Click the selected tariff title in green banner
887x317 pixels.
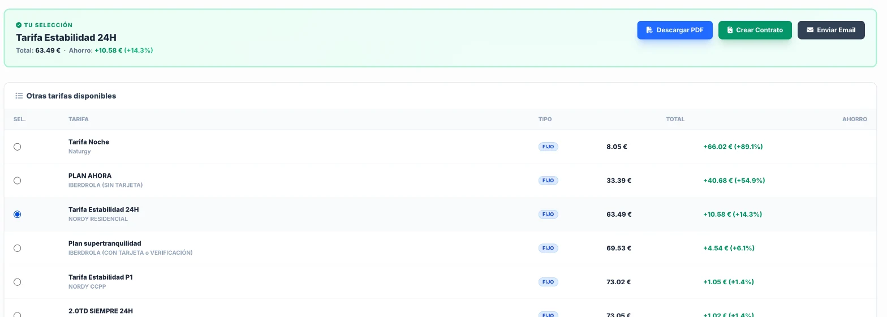(x=66, y=37)
